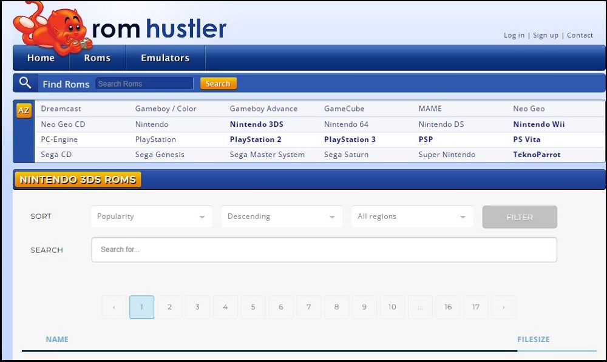Open the All regions dropdown
Image resolution: width=607 pixels, height=362 pixels.
point(412,216)
